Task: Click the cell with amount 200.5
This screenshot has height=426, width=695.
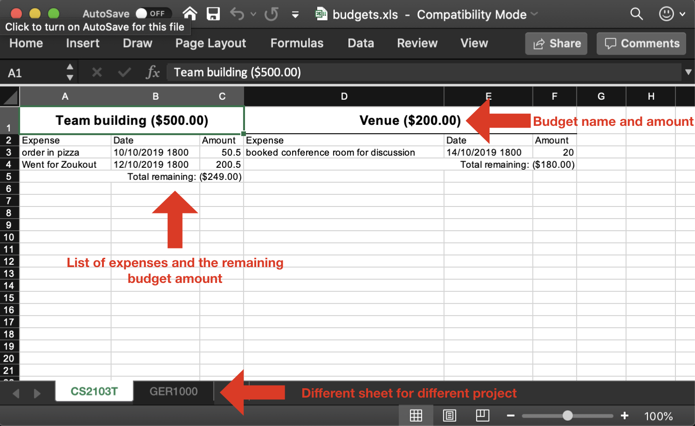Action: (222, 165)
